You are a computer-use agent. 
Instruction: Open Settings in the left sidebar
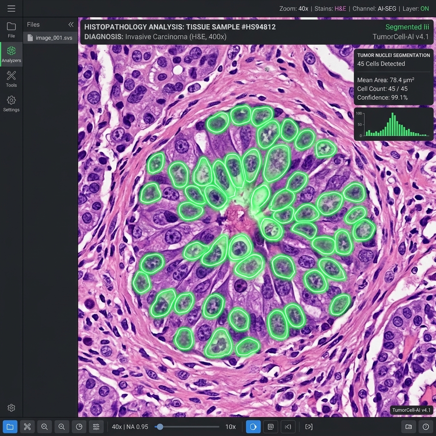pyautogui.click(x=11, y=104)
